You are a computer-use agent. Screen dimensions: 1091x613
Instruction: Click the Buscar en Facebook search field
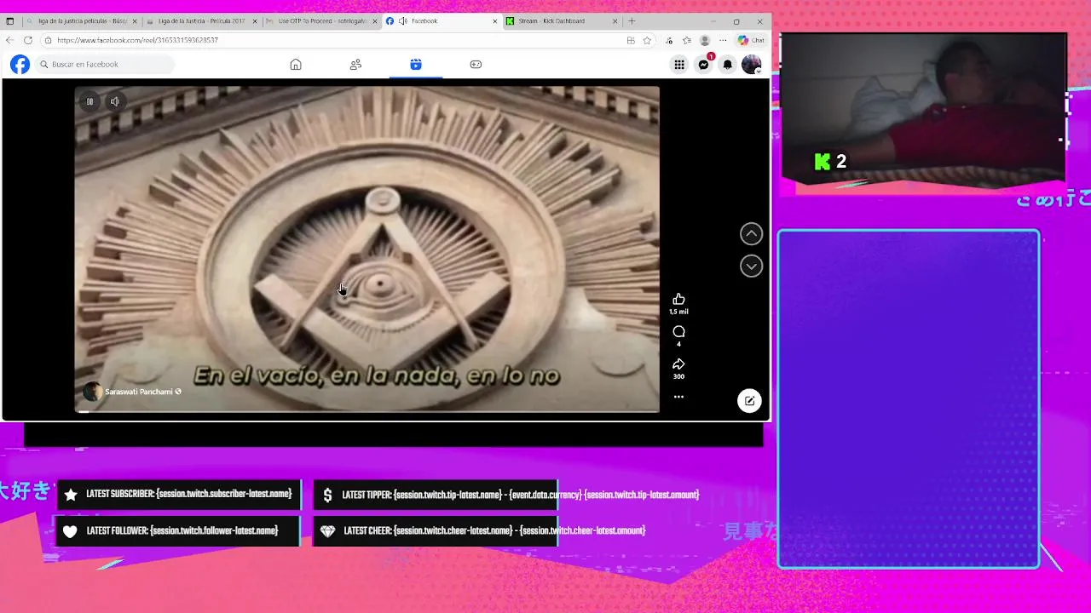[x=105, y=65]
